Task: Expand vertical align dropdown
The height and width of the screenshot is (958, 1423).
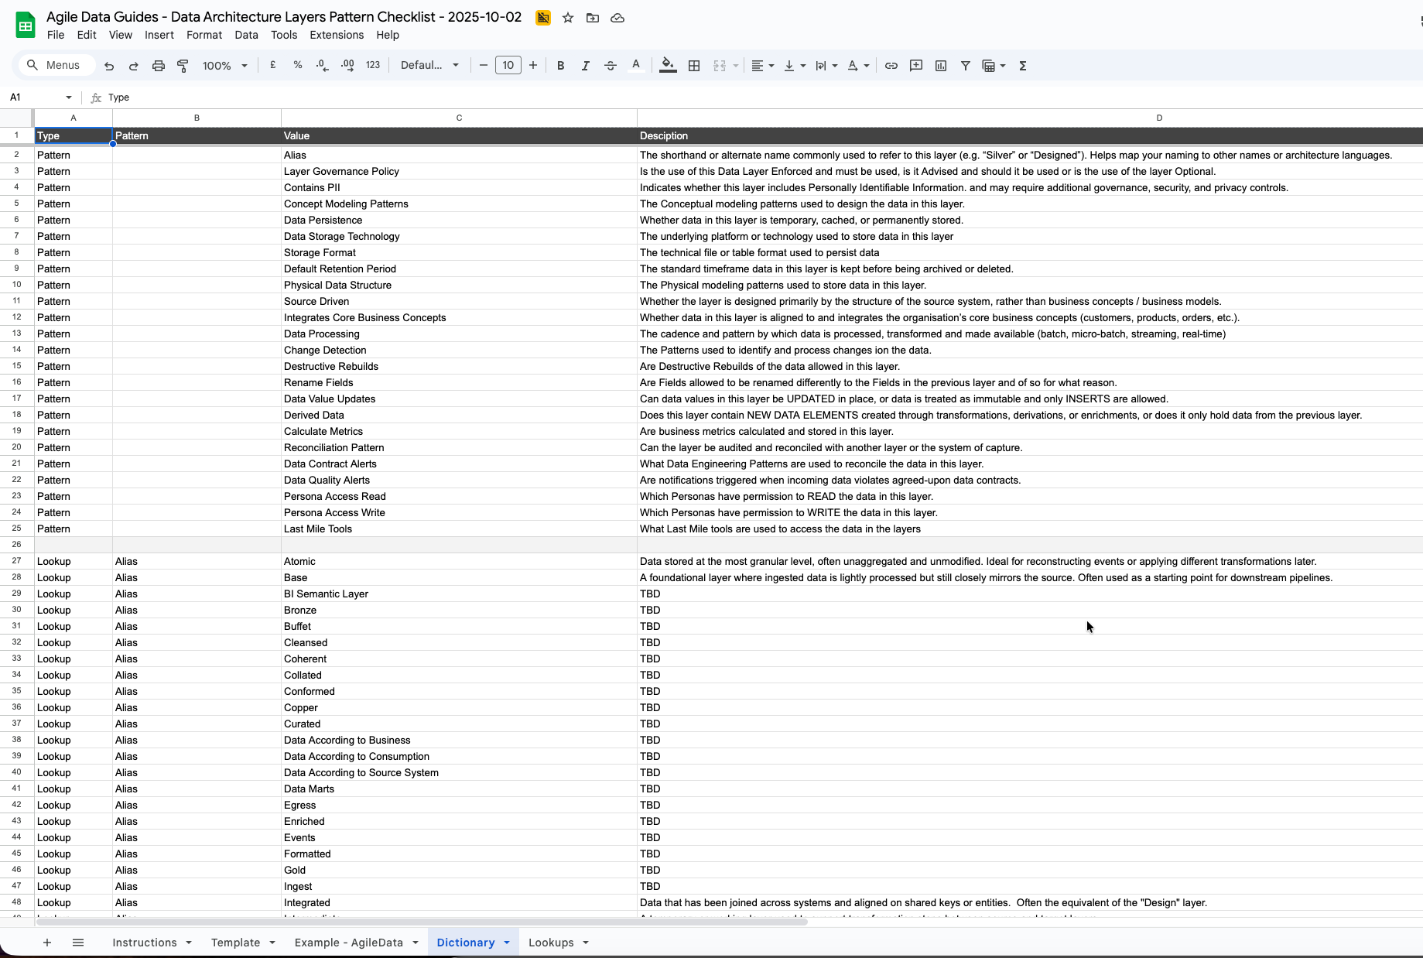Action: (802, 66)
